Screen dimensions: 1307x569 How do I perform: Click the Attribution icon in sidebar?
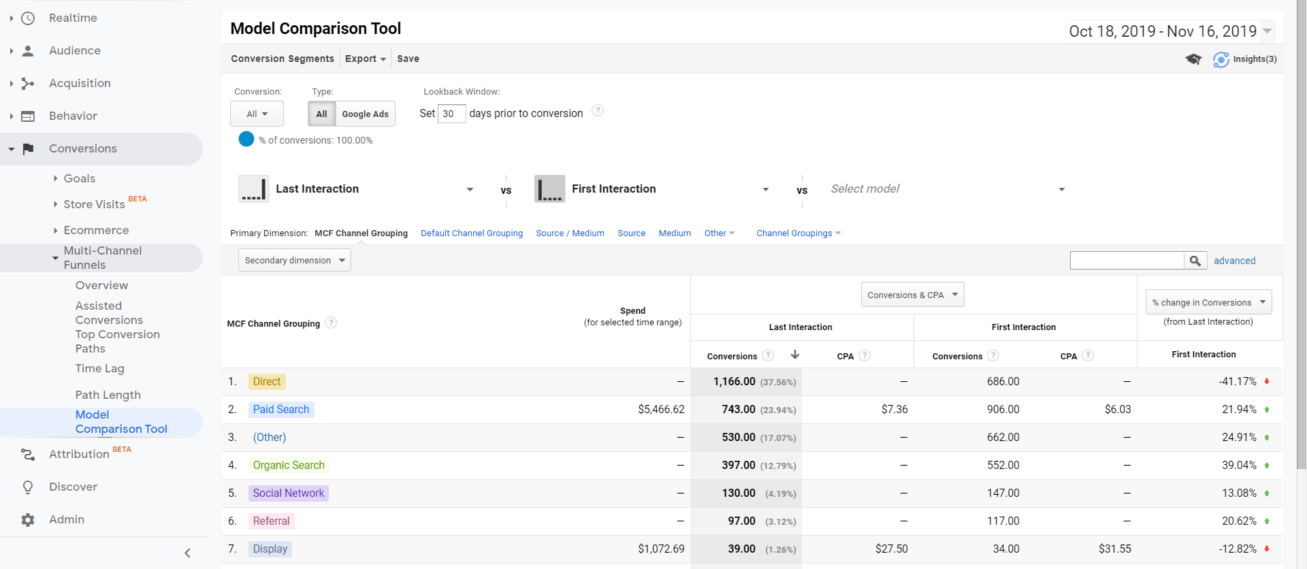28,455
